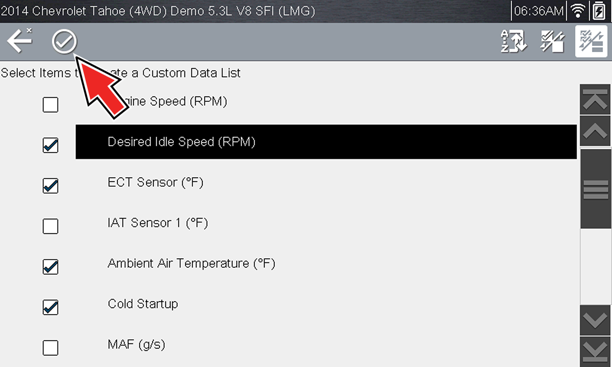
Task: Disable the Cold Startup checkbox
Action: click(51, 307)
